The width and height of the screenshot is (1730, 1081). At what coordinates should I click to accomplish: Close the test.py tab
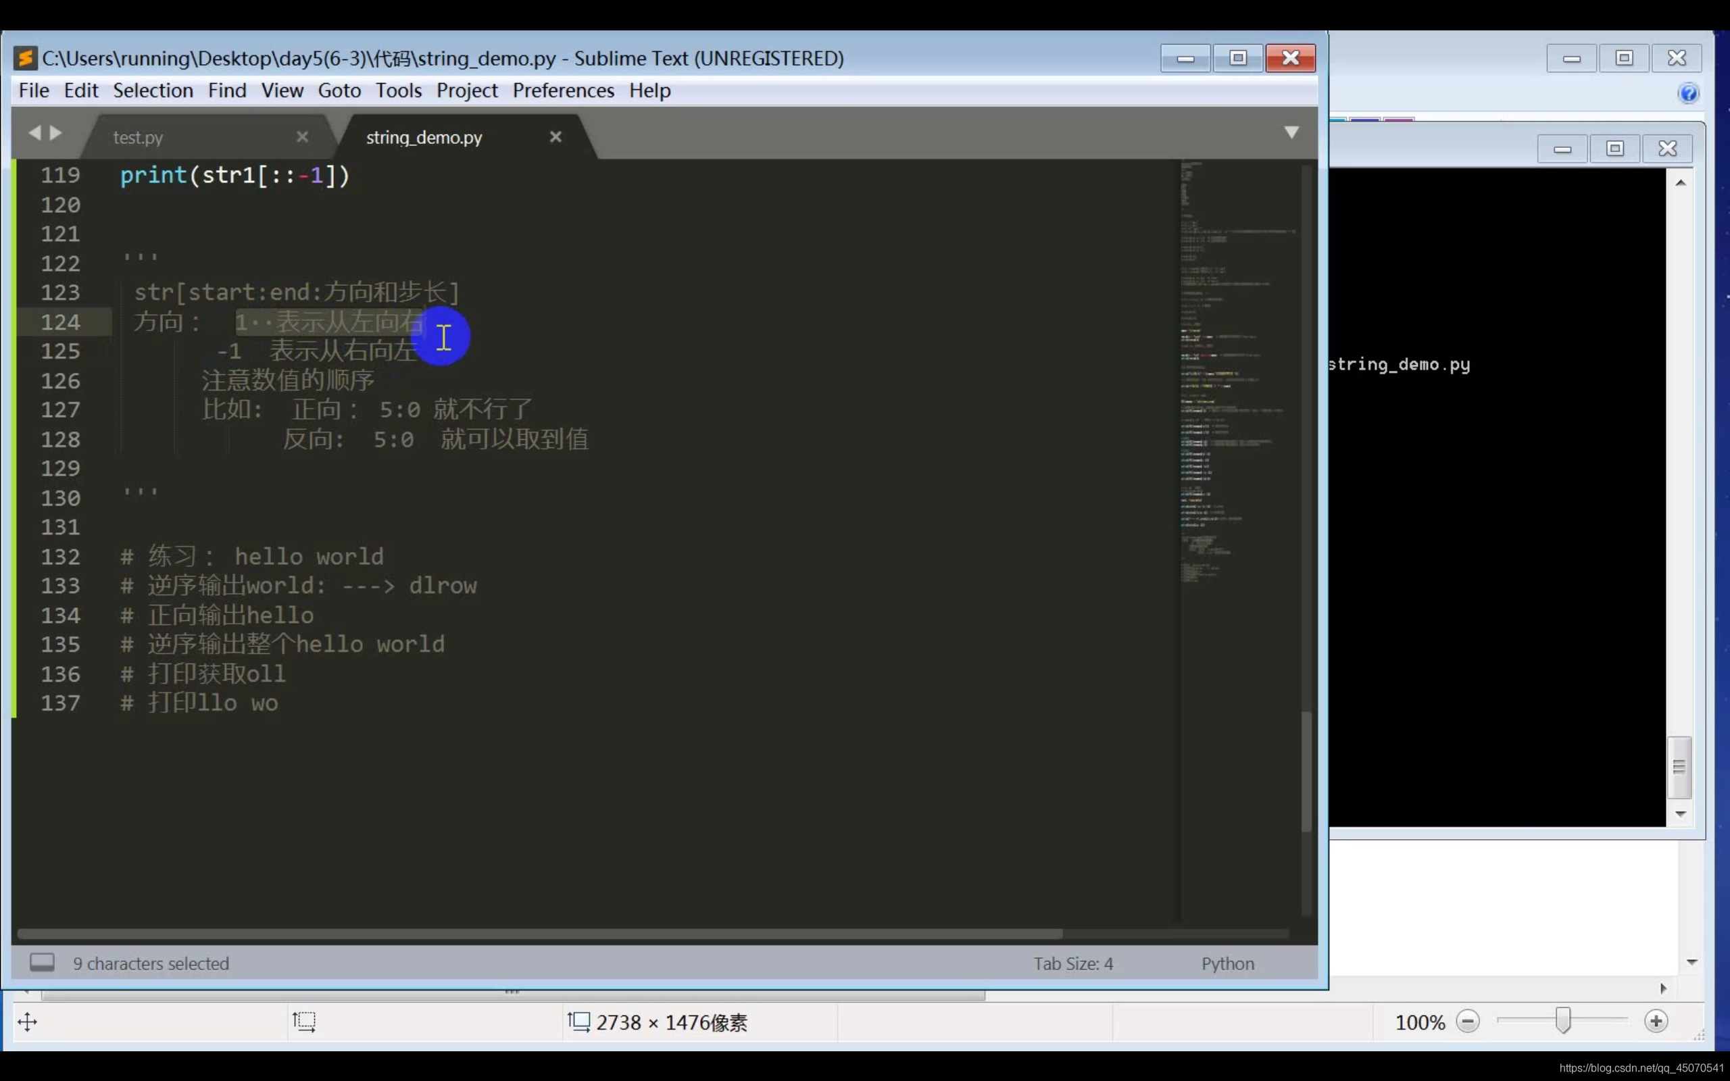point(302,136)
